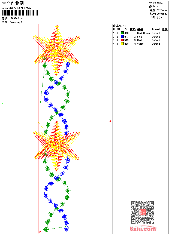Click the Yellow color swatch

122,44
